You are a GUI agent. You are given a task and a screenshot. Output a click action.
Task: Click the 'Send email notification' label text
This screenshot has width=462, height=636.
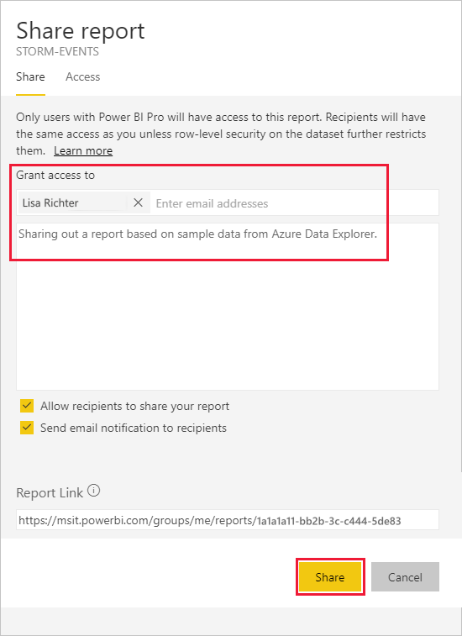134,428
